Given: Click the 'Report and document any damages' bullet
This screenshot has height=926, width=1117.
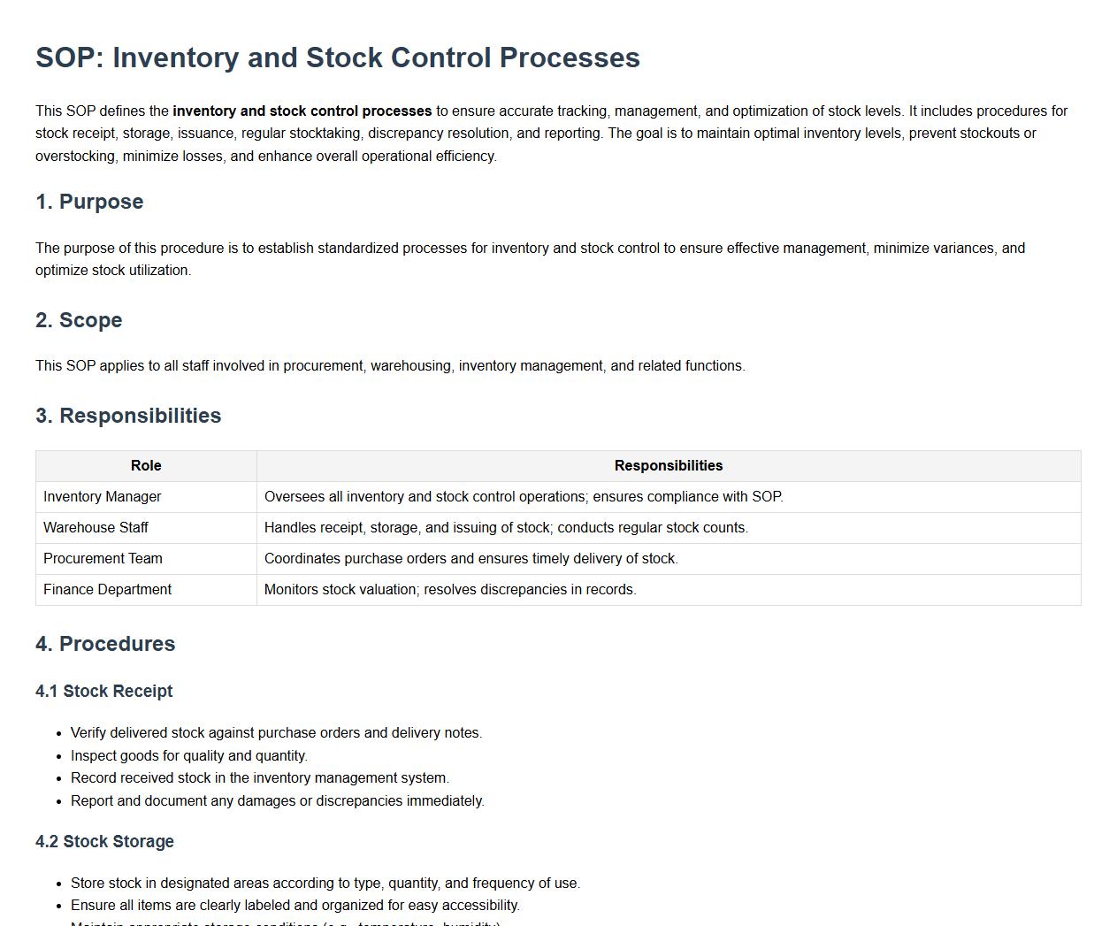Looking at the screenshot, I should point(277,801).
